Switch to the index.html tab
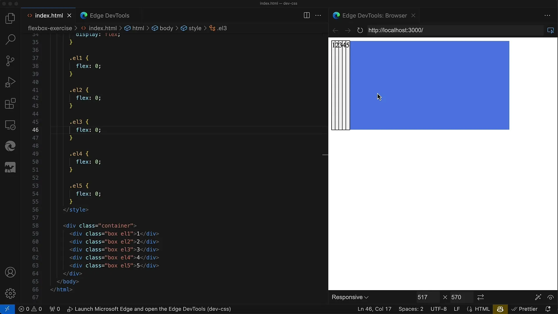This screenshot has width=558, height=314. click(x=49, y=15)
